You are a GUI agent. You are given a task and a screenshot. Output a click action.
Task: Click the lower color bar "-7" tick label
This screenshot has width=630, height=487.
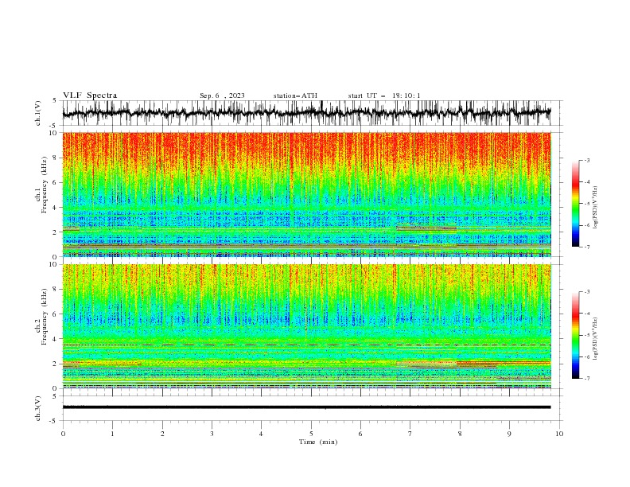[587, 378]
